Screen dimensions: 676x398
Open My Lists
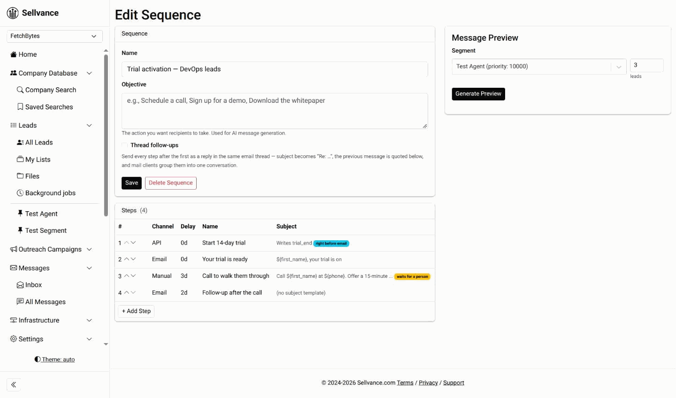33,160
